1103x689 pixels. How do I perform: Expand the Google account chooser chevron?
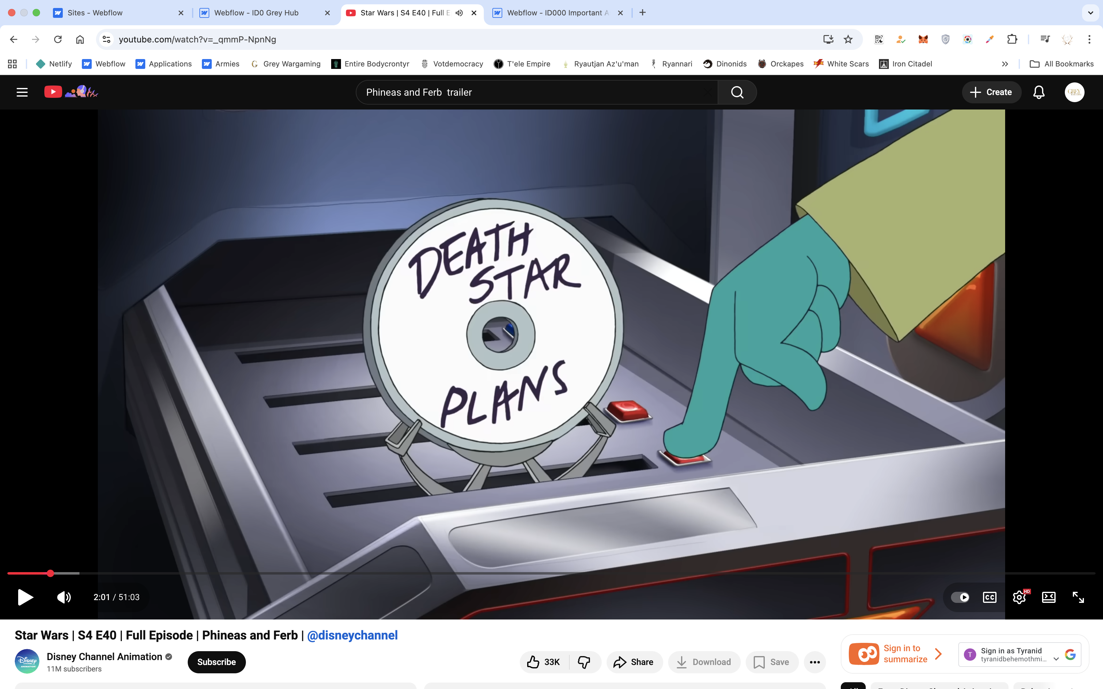[1056, 659]
